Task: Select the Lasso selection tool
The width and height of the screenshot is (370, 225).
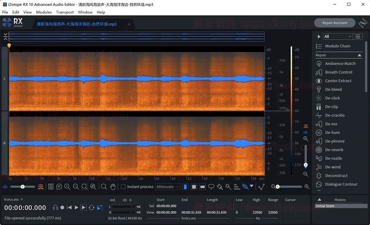Action: 211,187
